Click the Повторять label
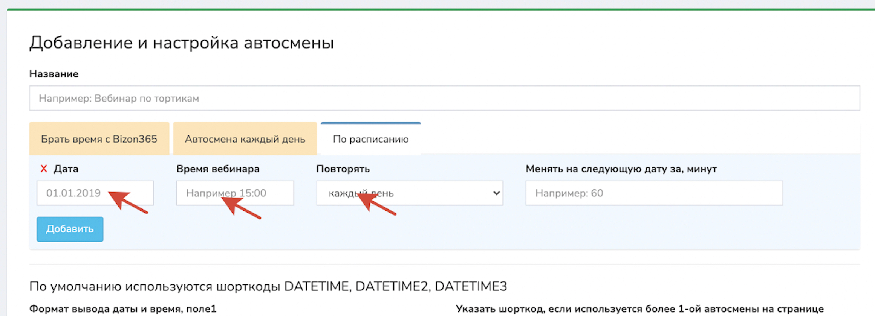The height and width of the screenshot is (316, 875). pos(343,169)
